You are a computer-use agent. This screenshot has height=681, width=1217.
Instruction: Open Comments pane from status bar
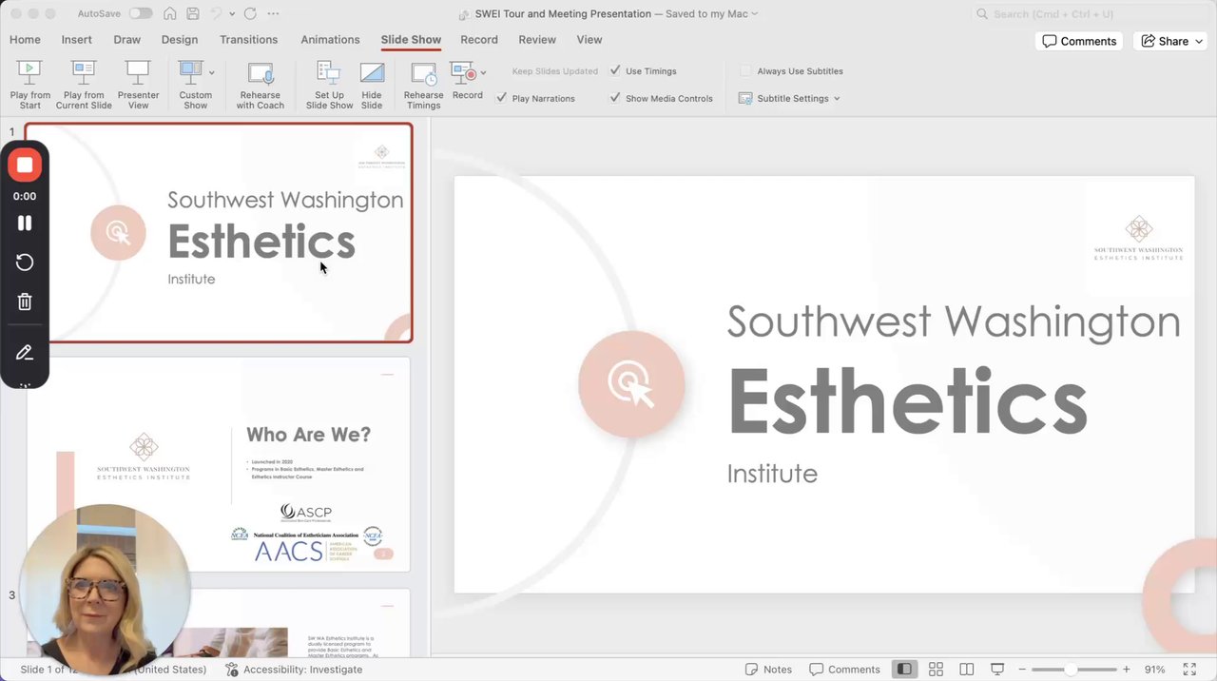point(844,670)
